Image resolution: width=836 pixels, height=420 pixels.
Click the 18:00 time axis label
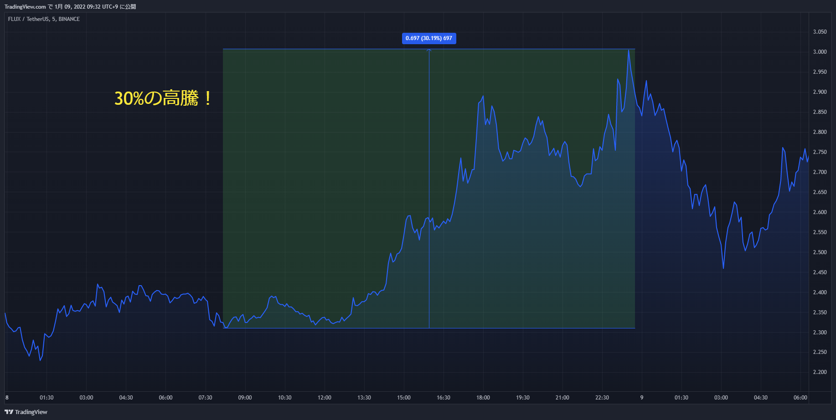pos(483,398)
